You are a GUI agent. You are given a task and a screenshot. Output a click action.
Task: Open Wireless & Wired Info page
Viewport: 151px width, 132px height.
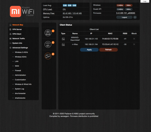23,84
